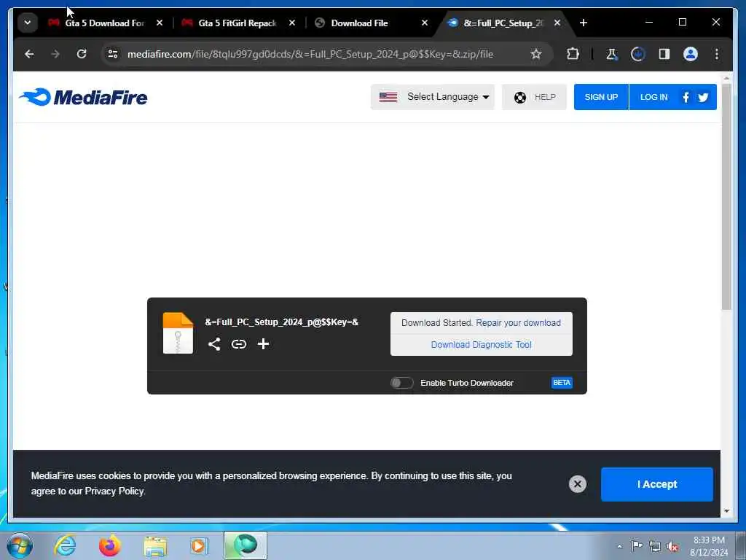This screenshot has height=560, width=746.
Task: Click the page vertical scrollbar thumb
Action: tap(726, 197)
